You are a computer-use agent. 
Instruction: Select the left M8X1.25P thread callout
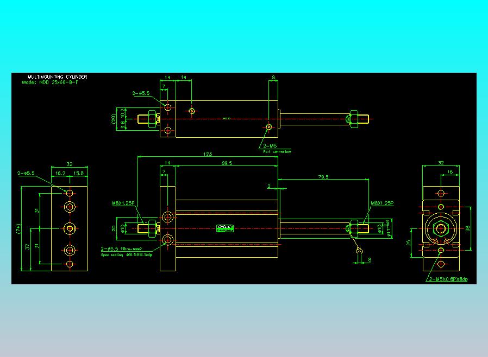[123, 203]
